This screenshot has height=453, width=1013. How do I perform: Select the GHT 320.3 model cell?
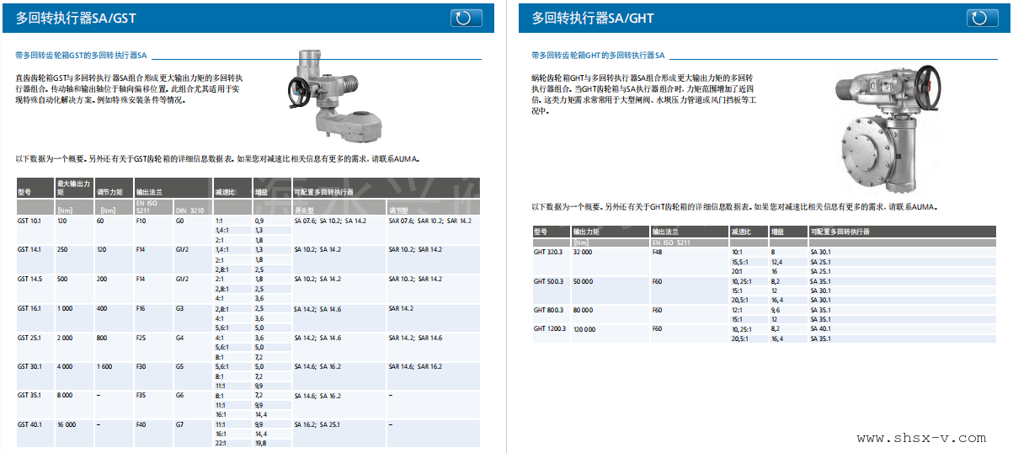550,252
